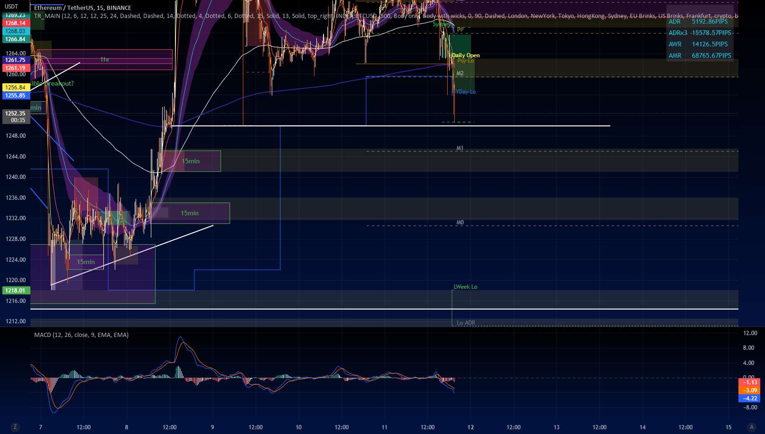Click the red 1261.19 price label
765x434 pixels.
click(16, 68)
